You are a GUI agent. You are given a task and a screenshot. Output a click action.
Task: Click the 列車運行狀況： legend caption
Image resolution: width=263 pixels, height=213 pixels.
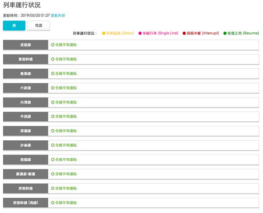tap(85, 33)
